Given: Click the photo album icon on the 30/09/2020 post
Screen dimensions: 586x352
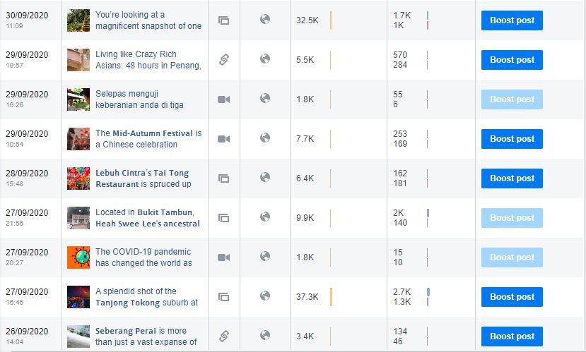Looking at the screenshot, I should [223, 20].
